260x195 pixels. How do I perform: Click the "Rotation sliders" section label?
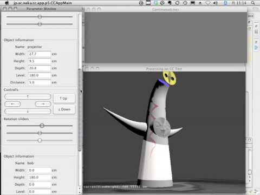pos(16,119)
